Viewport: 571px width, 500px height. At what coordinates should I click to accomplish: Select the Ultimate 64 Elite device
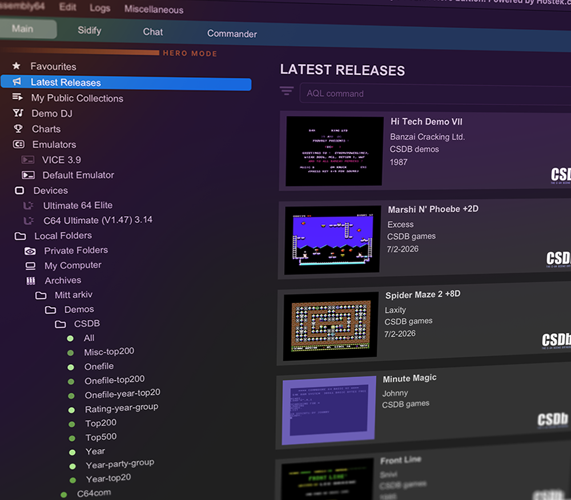[x=78, y=205]
